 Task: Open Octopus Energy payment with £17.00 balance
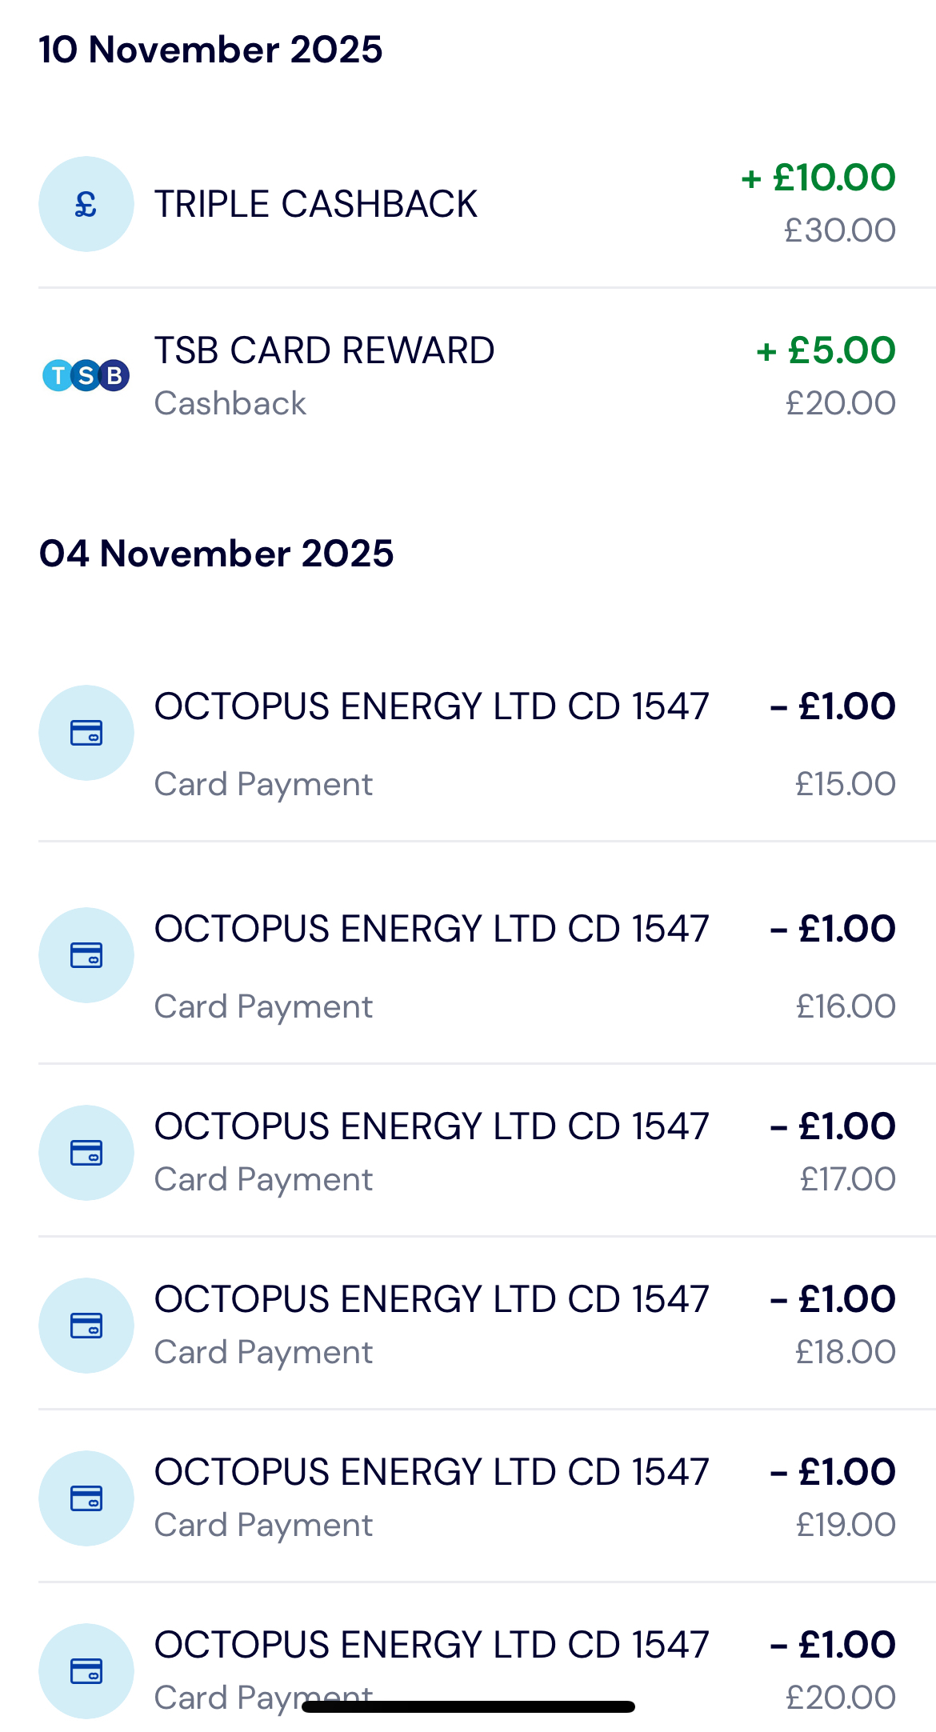[431, 1127]
